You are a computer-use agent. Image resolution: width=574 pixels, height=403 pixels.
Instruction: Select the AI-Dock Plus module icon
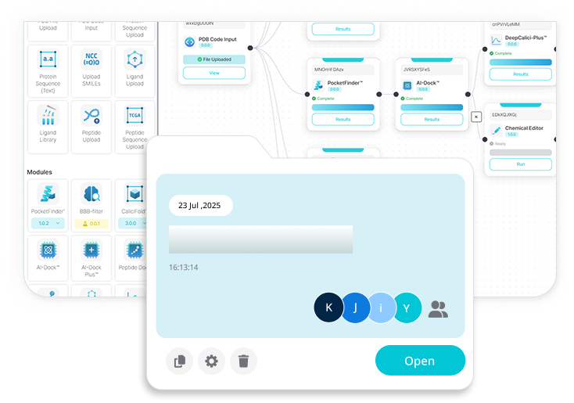pos(91,250)
